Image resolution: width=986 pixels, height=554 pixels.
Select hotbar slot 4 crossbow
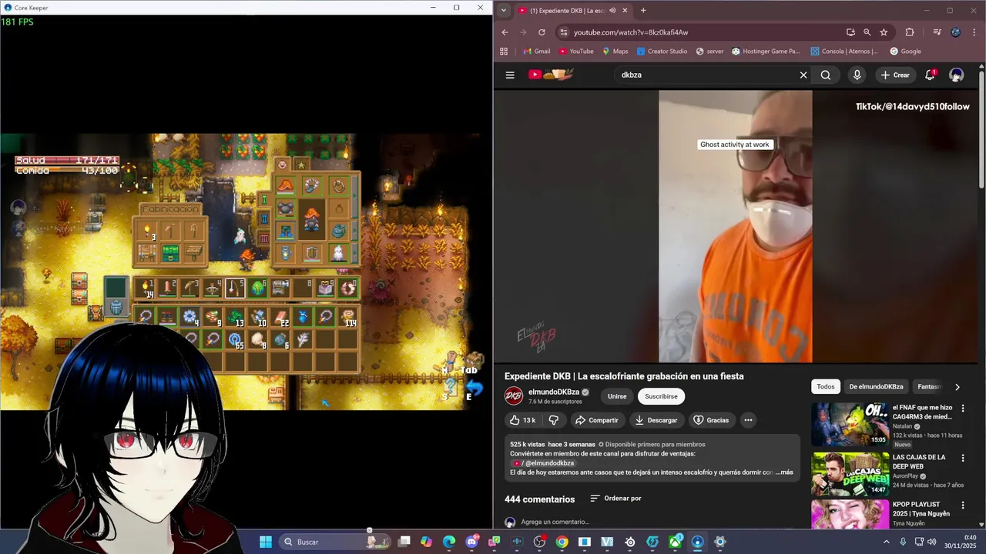tap(213, 288)
